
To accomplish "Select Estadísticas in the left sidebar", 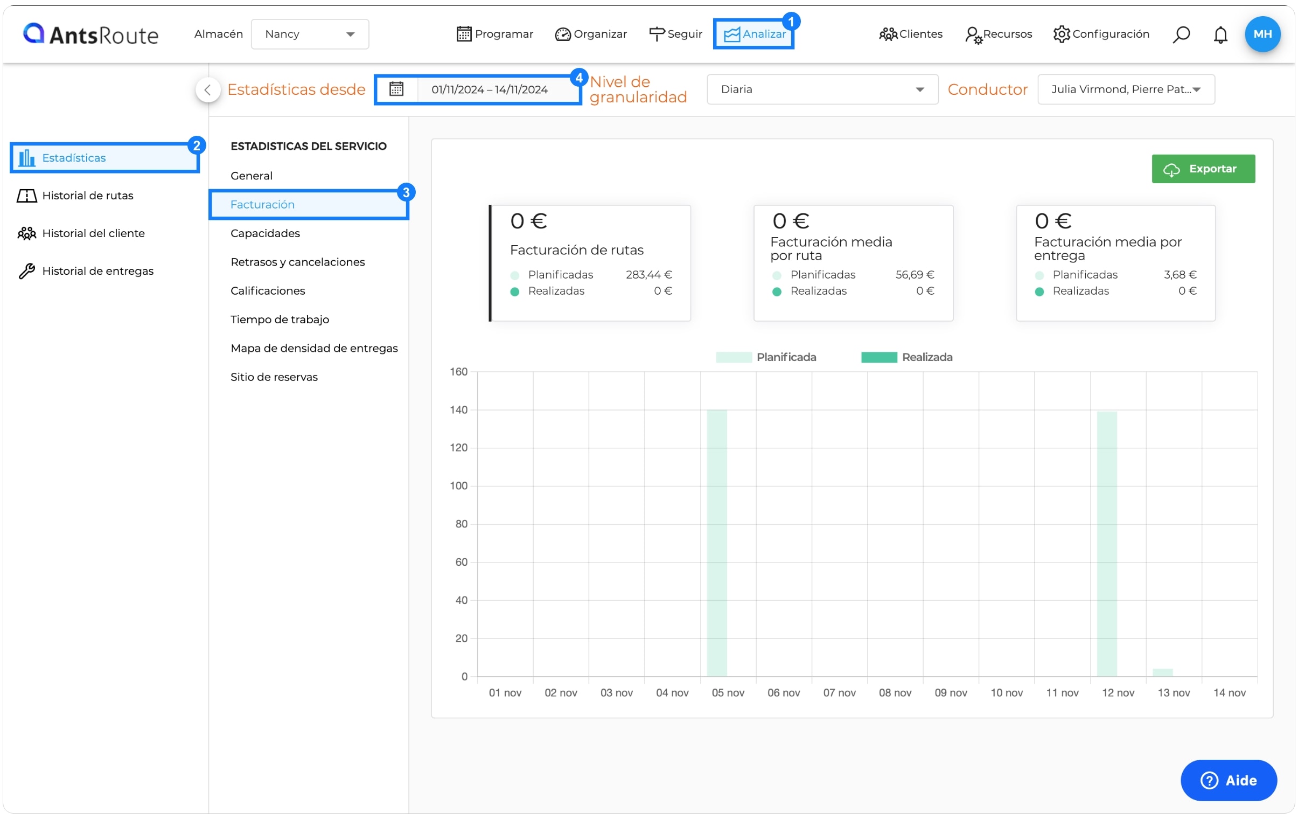I will (x=105, y=158).
